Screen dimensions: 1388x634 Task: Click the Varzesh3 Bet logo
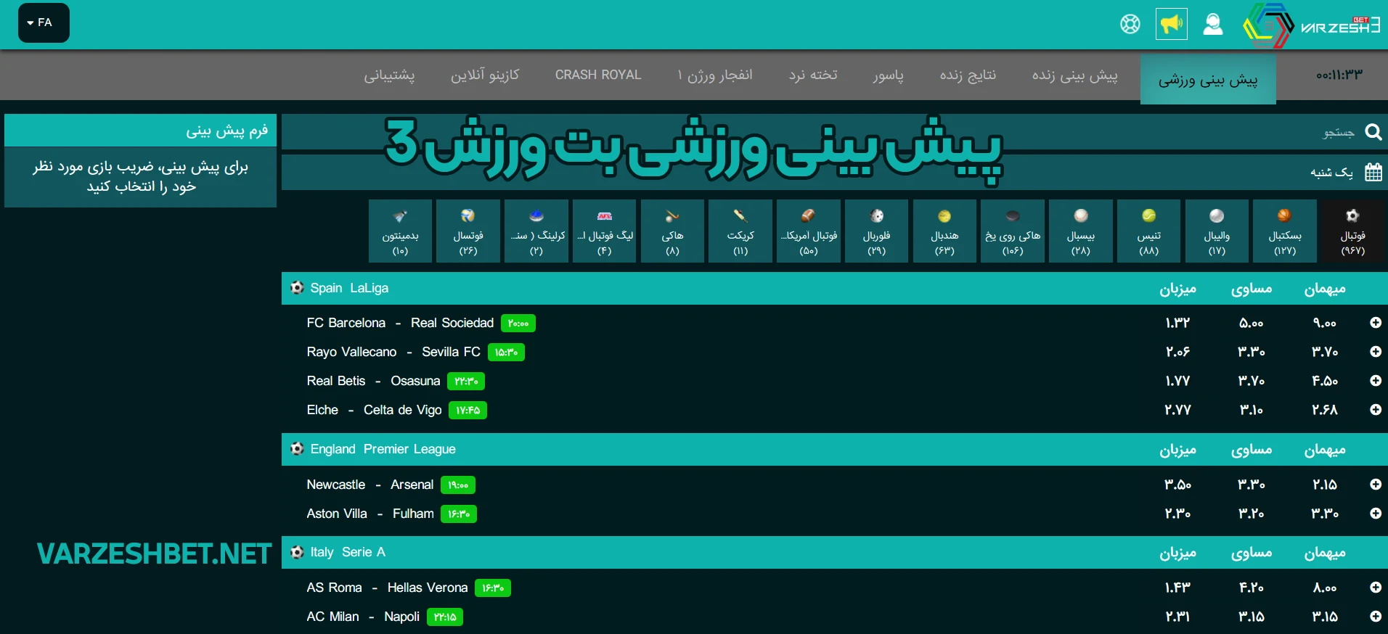(1312, 25)
